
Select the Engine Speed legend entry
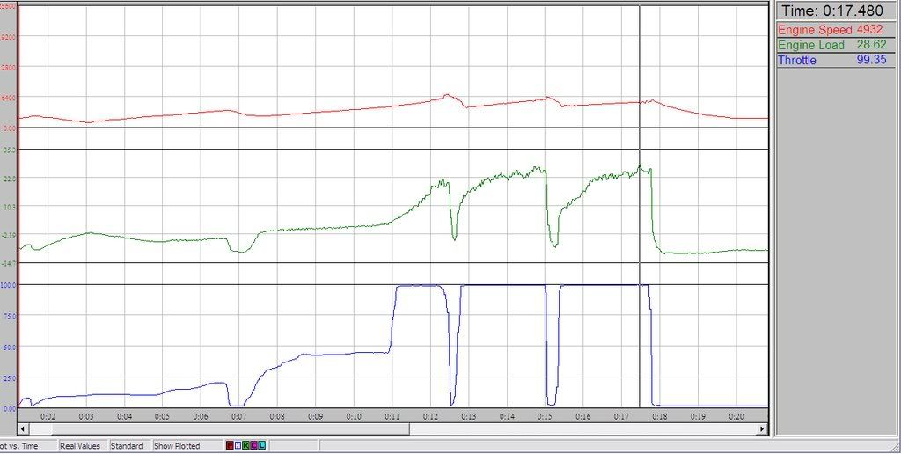click(x=815, y=29)
